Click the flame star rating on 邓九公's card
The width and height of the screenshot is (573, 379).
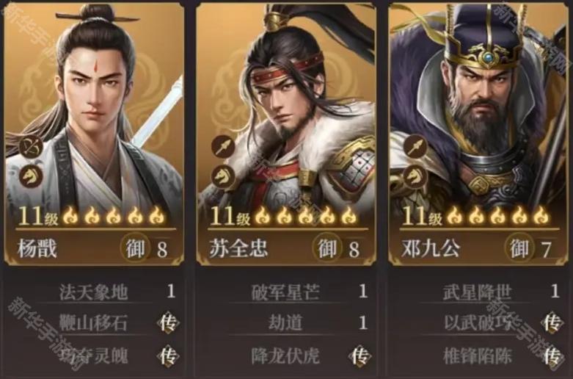497,216
